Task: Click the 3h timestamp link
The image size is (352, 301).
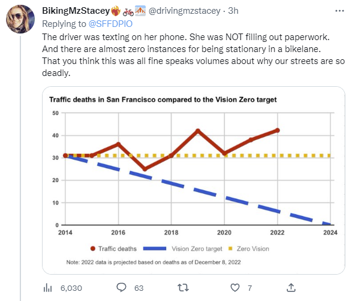Action: click(233, 11)
